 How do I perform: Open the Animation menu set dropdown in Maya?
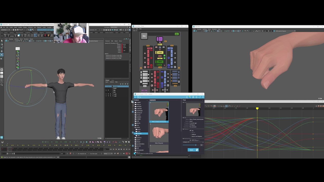tap(6, 30)
